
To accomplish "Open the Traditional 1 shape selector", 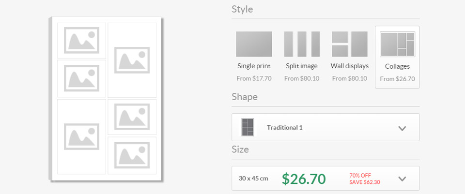I will [325, 127].
